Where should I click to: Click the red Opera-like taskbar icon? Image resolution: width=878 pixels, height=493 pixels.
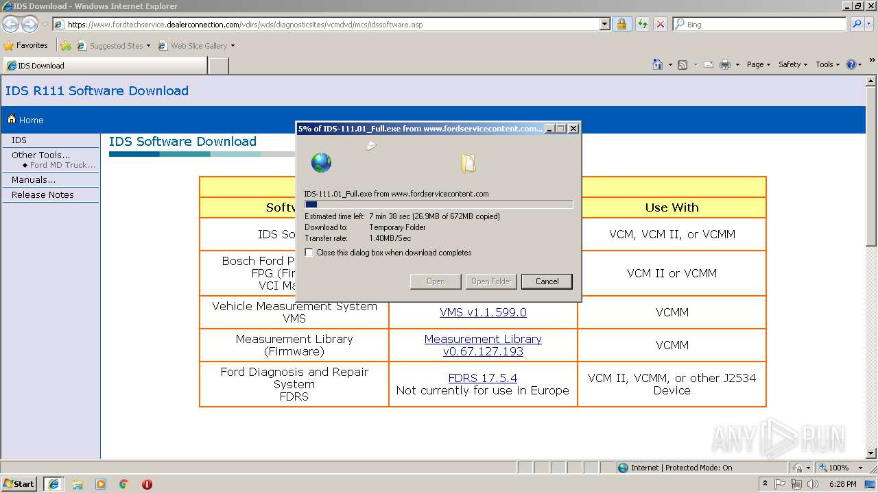147,484
